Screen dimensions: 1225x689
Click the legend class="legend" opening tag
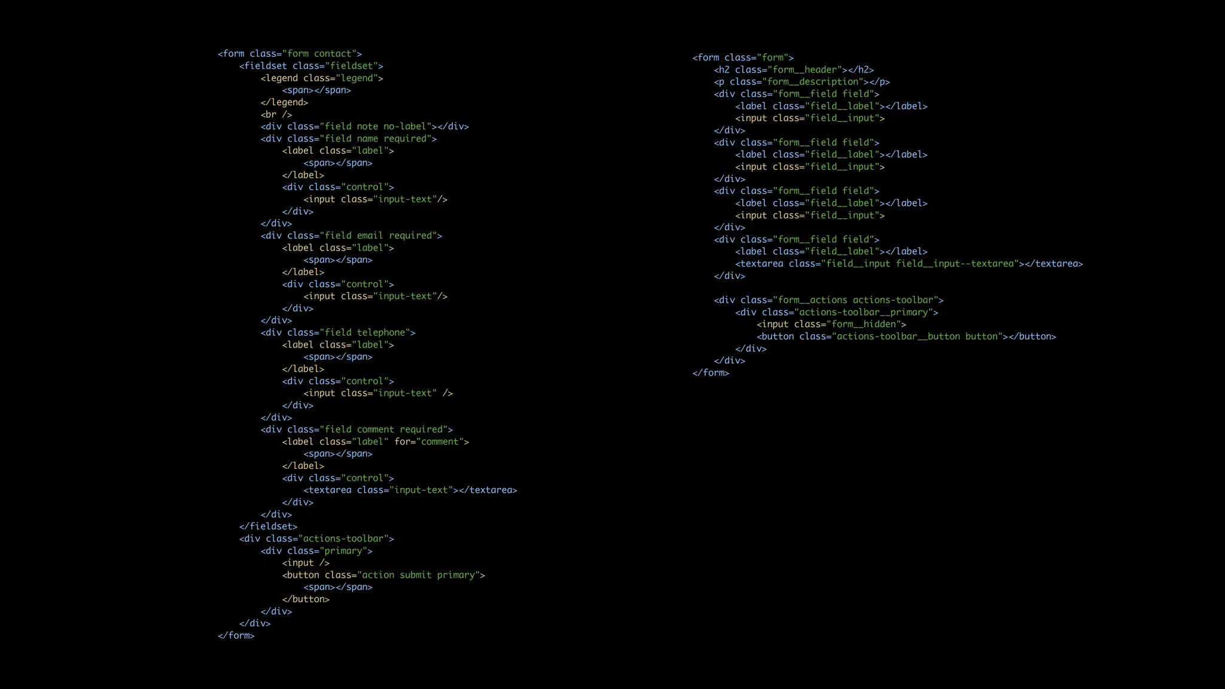tap(321, 78)
